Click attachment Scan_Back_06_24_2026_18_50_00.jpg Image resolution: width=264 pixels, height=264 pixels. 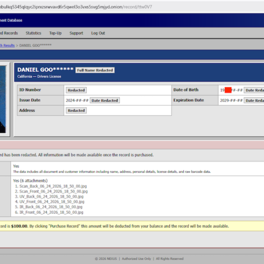tap(53, 186)
